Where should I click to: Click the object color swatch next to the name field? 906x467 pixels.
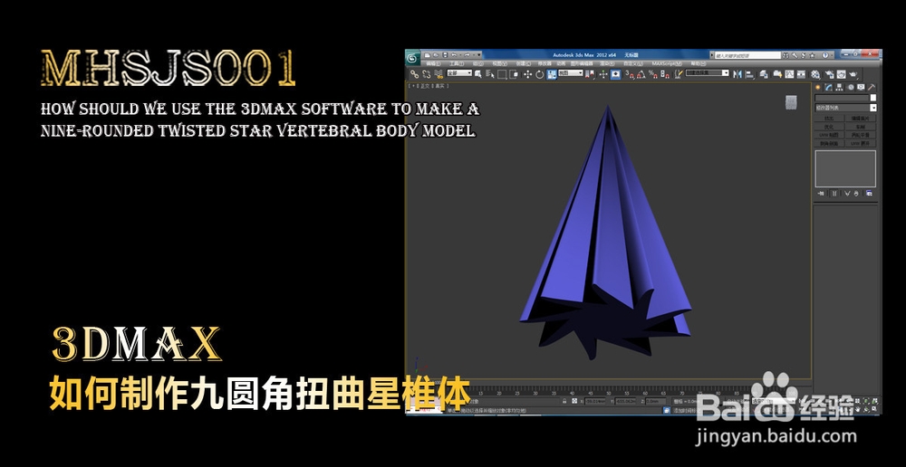pyautogui.click(x=873, y=98)
